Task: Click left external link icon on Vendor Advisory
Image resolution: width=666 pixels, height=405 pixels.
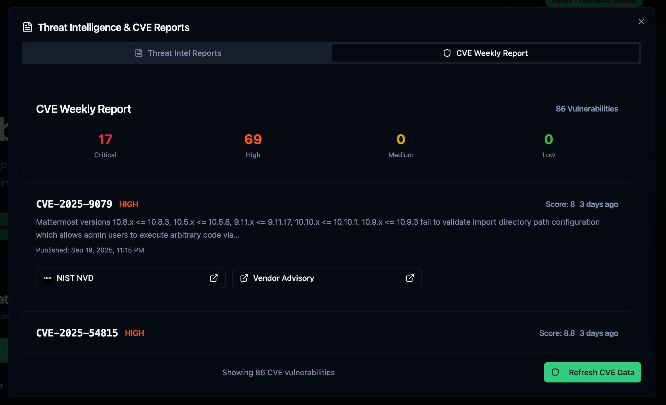Action: [244, 278]
